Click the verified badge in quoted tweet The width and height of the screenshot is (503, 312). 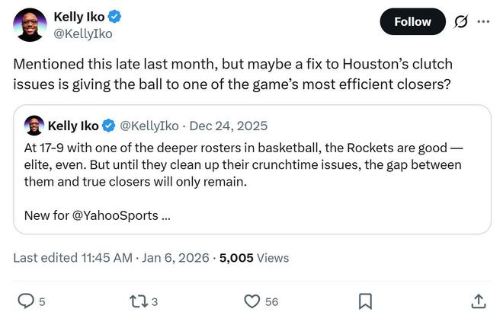tap(109, 126)
